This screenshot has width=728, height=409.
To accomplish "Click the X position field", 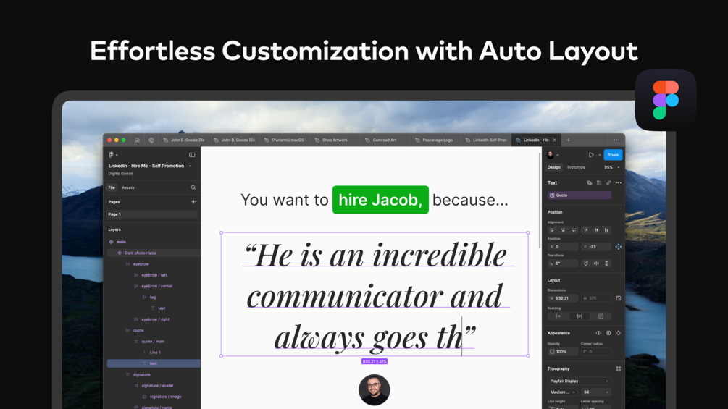I will [x=563, y=247].
